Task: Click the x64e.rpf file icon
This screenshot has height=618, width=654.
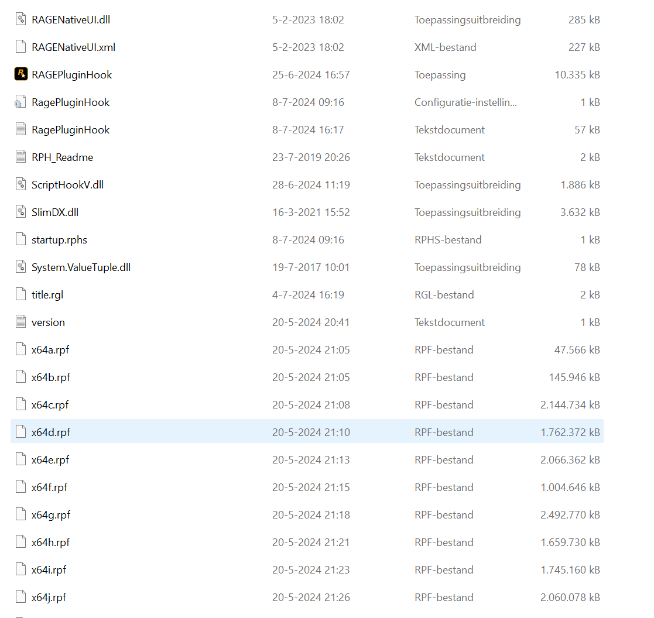Action: click(x=21, y=459)
